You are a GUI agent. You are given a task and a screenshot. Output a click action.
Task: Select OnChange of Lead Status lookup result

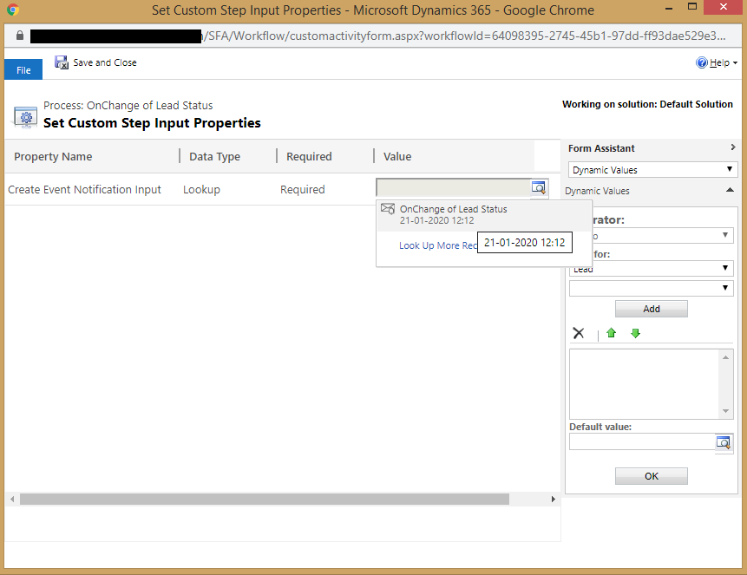(484, 215)
